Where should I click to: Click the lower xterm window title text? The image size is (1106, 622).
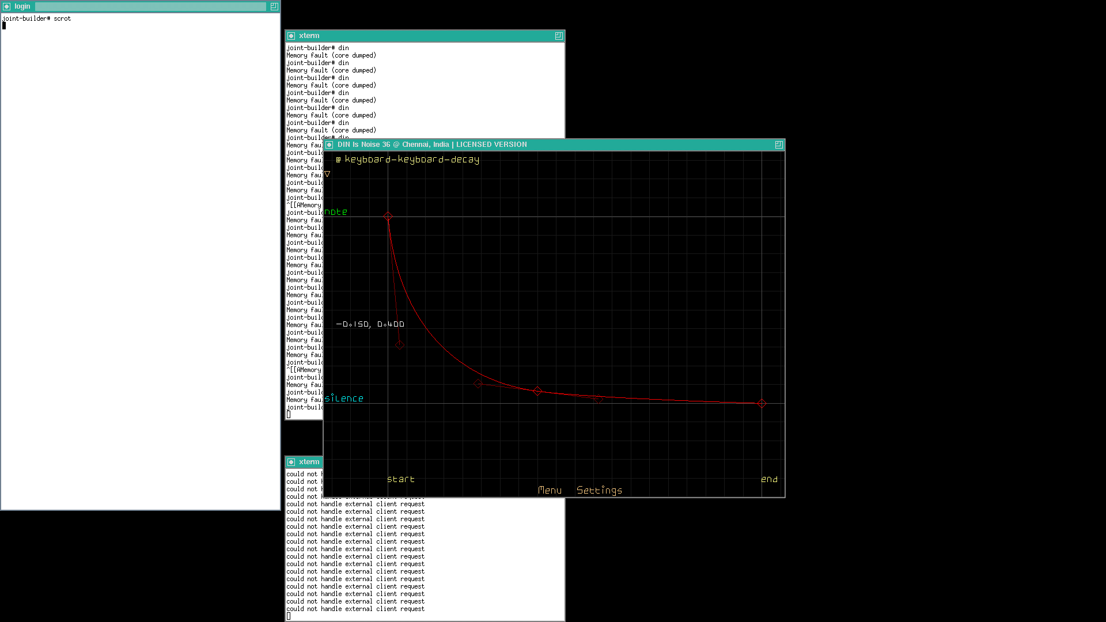point(309,462)
